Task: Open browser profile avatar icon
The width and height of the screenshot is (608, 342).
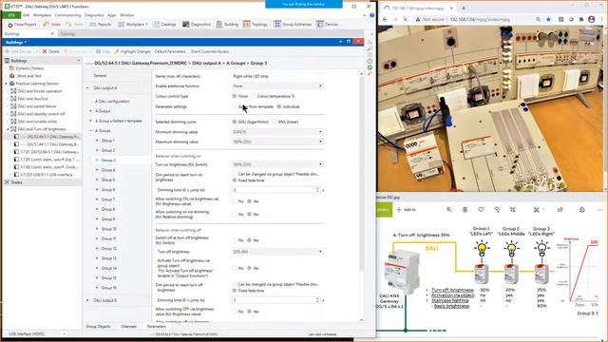Action: coord(591,19)
